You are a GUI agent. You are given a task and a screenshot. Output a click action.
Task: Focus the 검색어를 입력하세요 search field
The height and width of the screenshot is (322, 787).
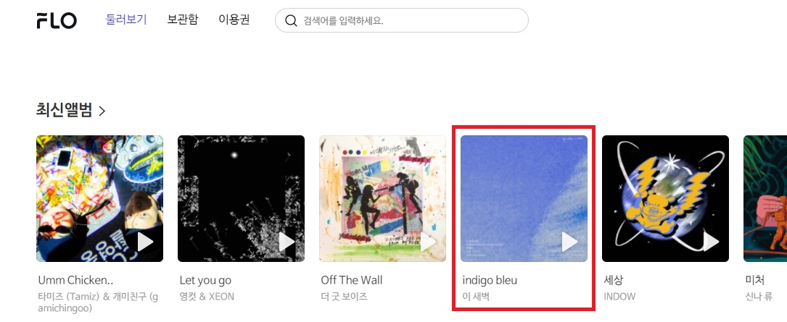tap(402, 20)
